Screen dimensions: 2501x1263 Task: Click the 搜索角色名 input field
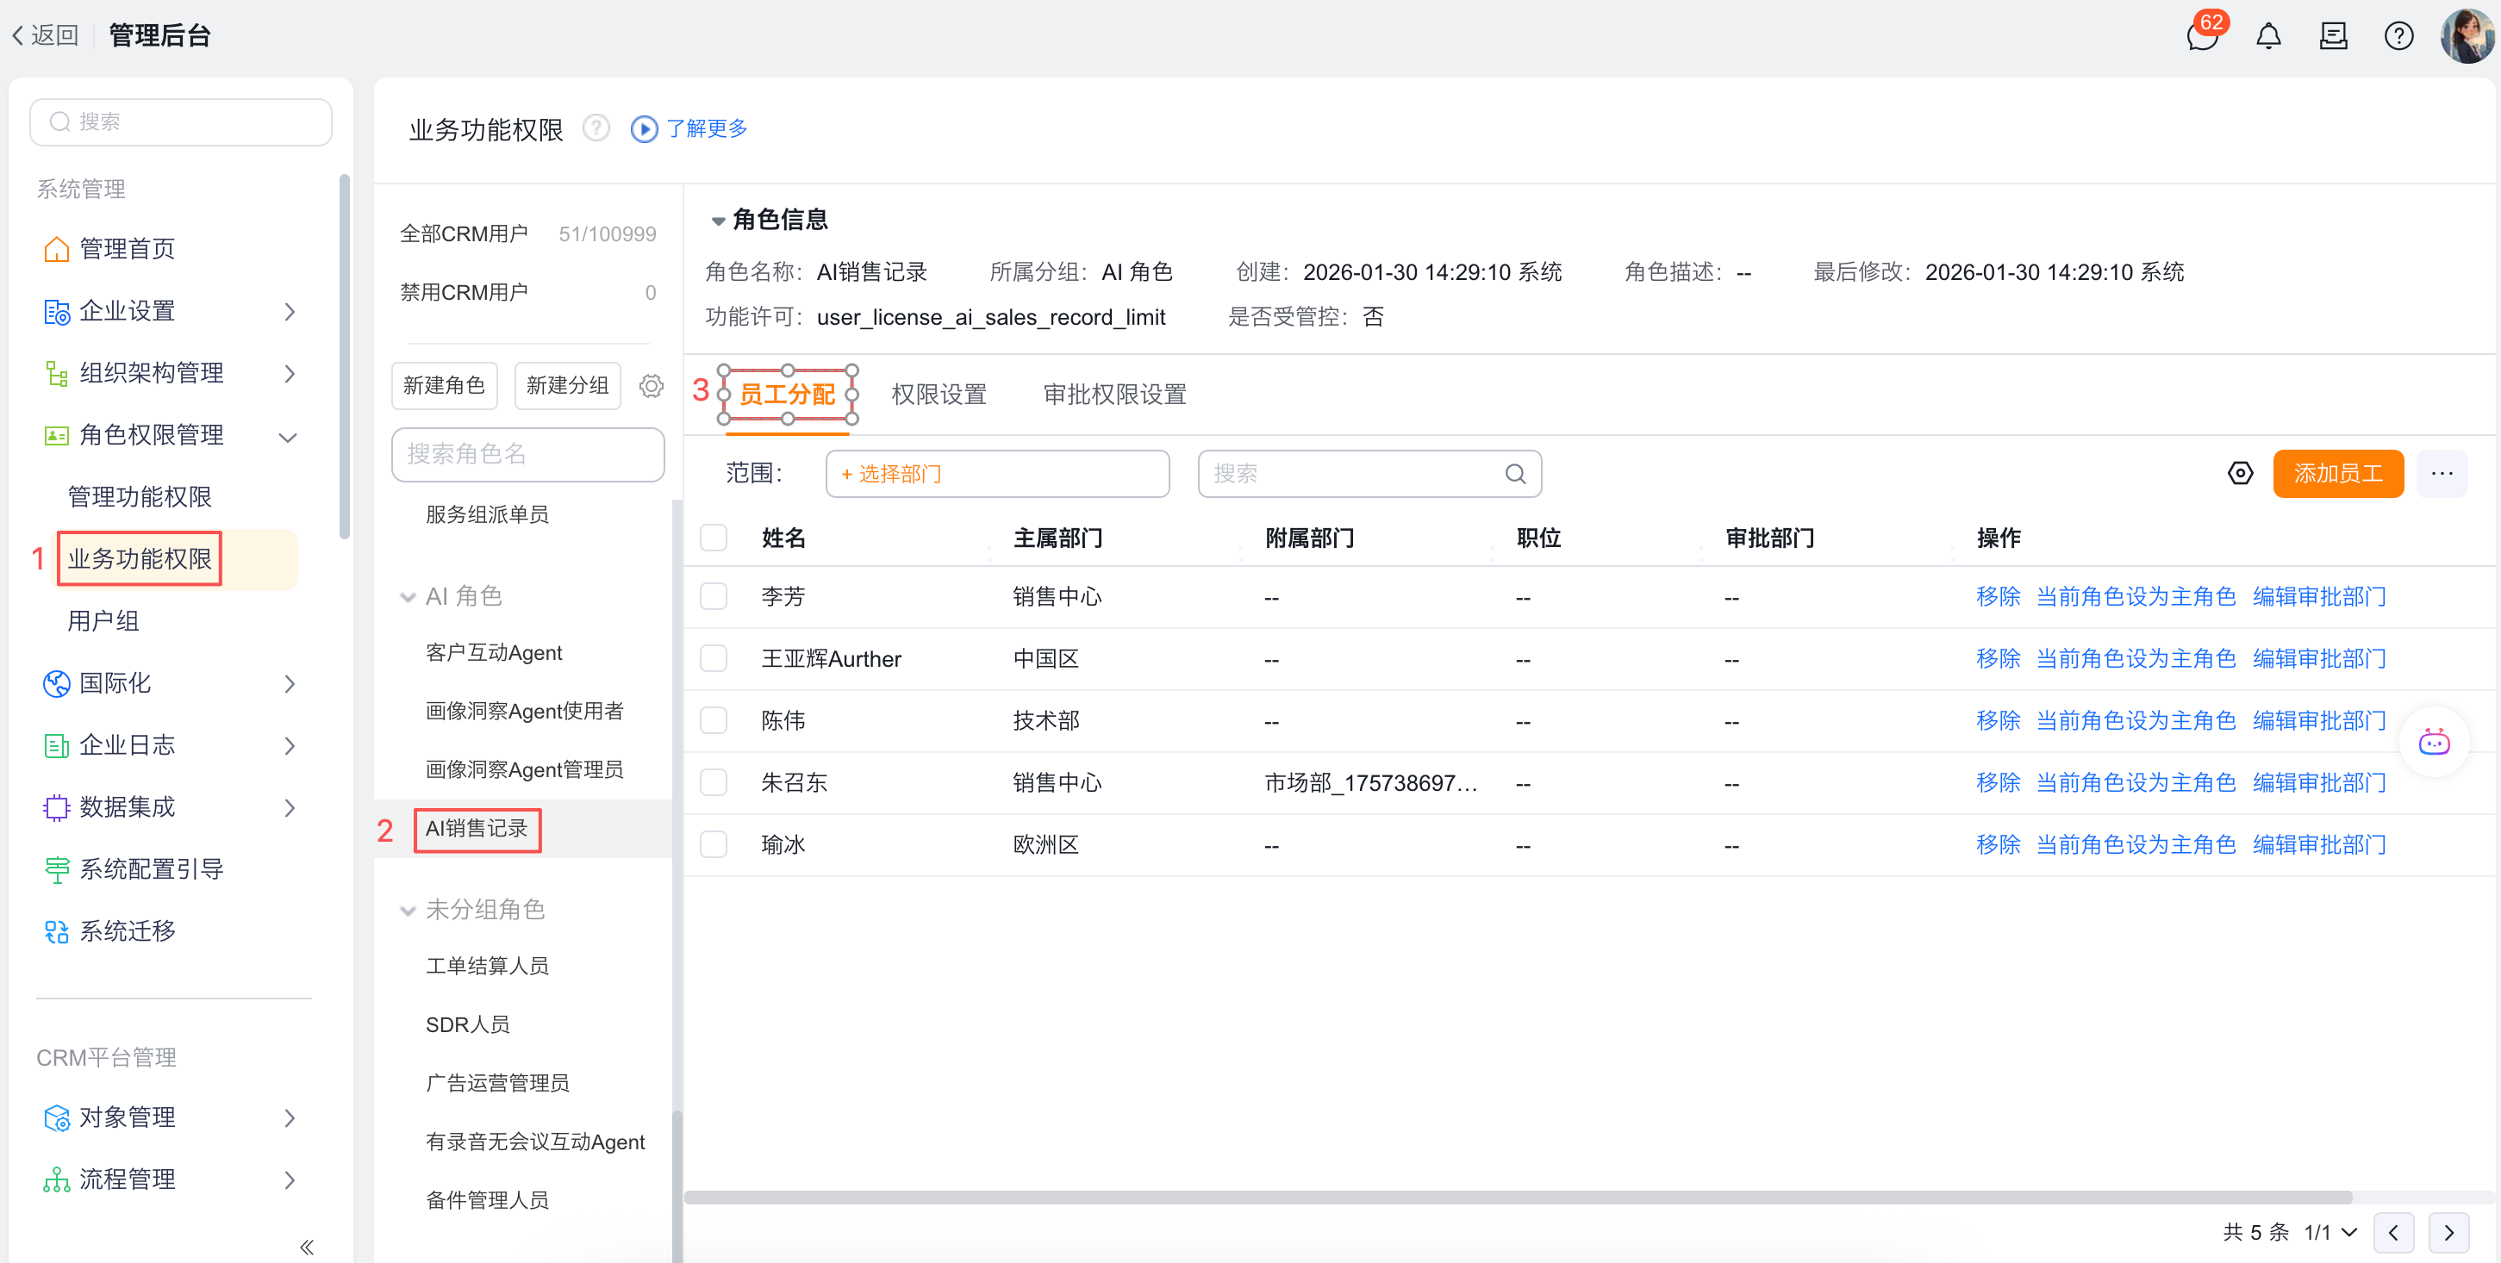pyautogui.click(x=527, y=454)
